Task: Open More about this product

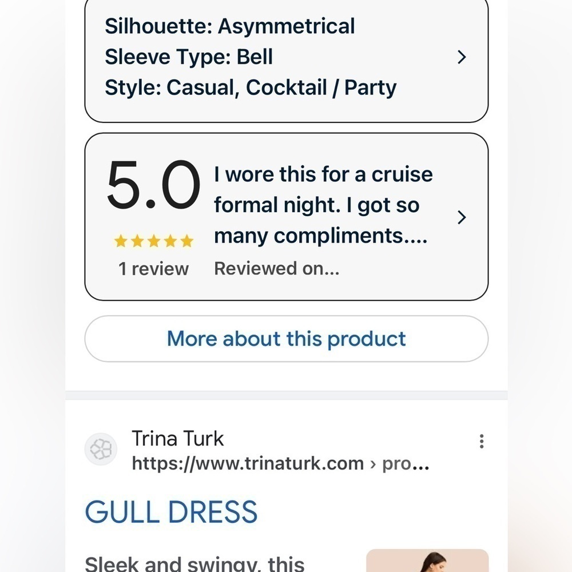Action: (285, 339)
